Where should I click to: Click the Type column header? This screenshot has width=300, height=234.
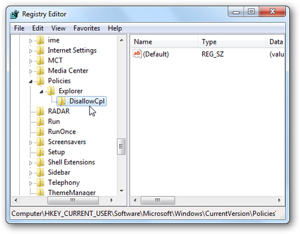pyautogui.click(x=232, y=42)
